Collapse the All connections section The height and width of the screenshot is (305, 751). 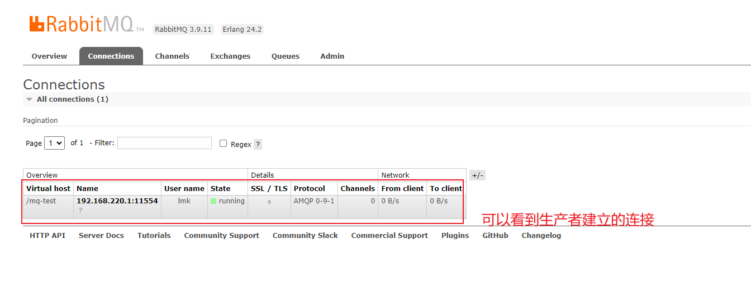(x=30, y=99)
